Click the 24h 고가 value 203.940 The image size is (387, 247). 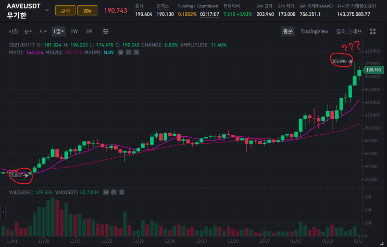(265, 14)
